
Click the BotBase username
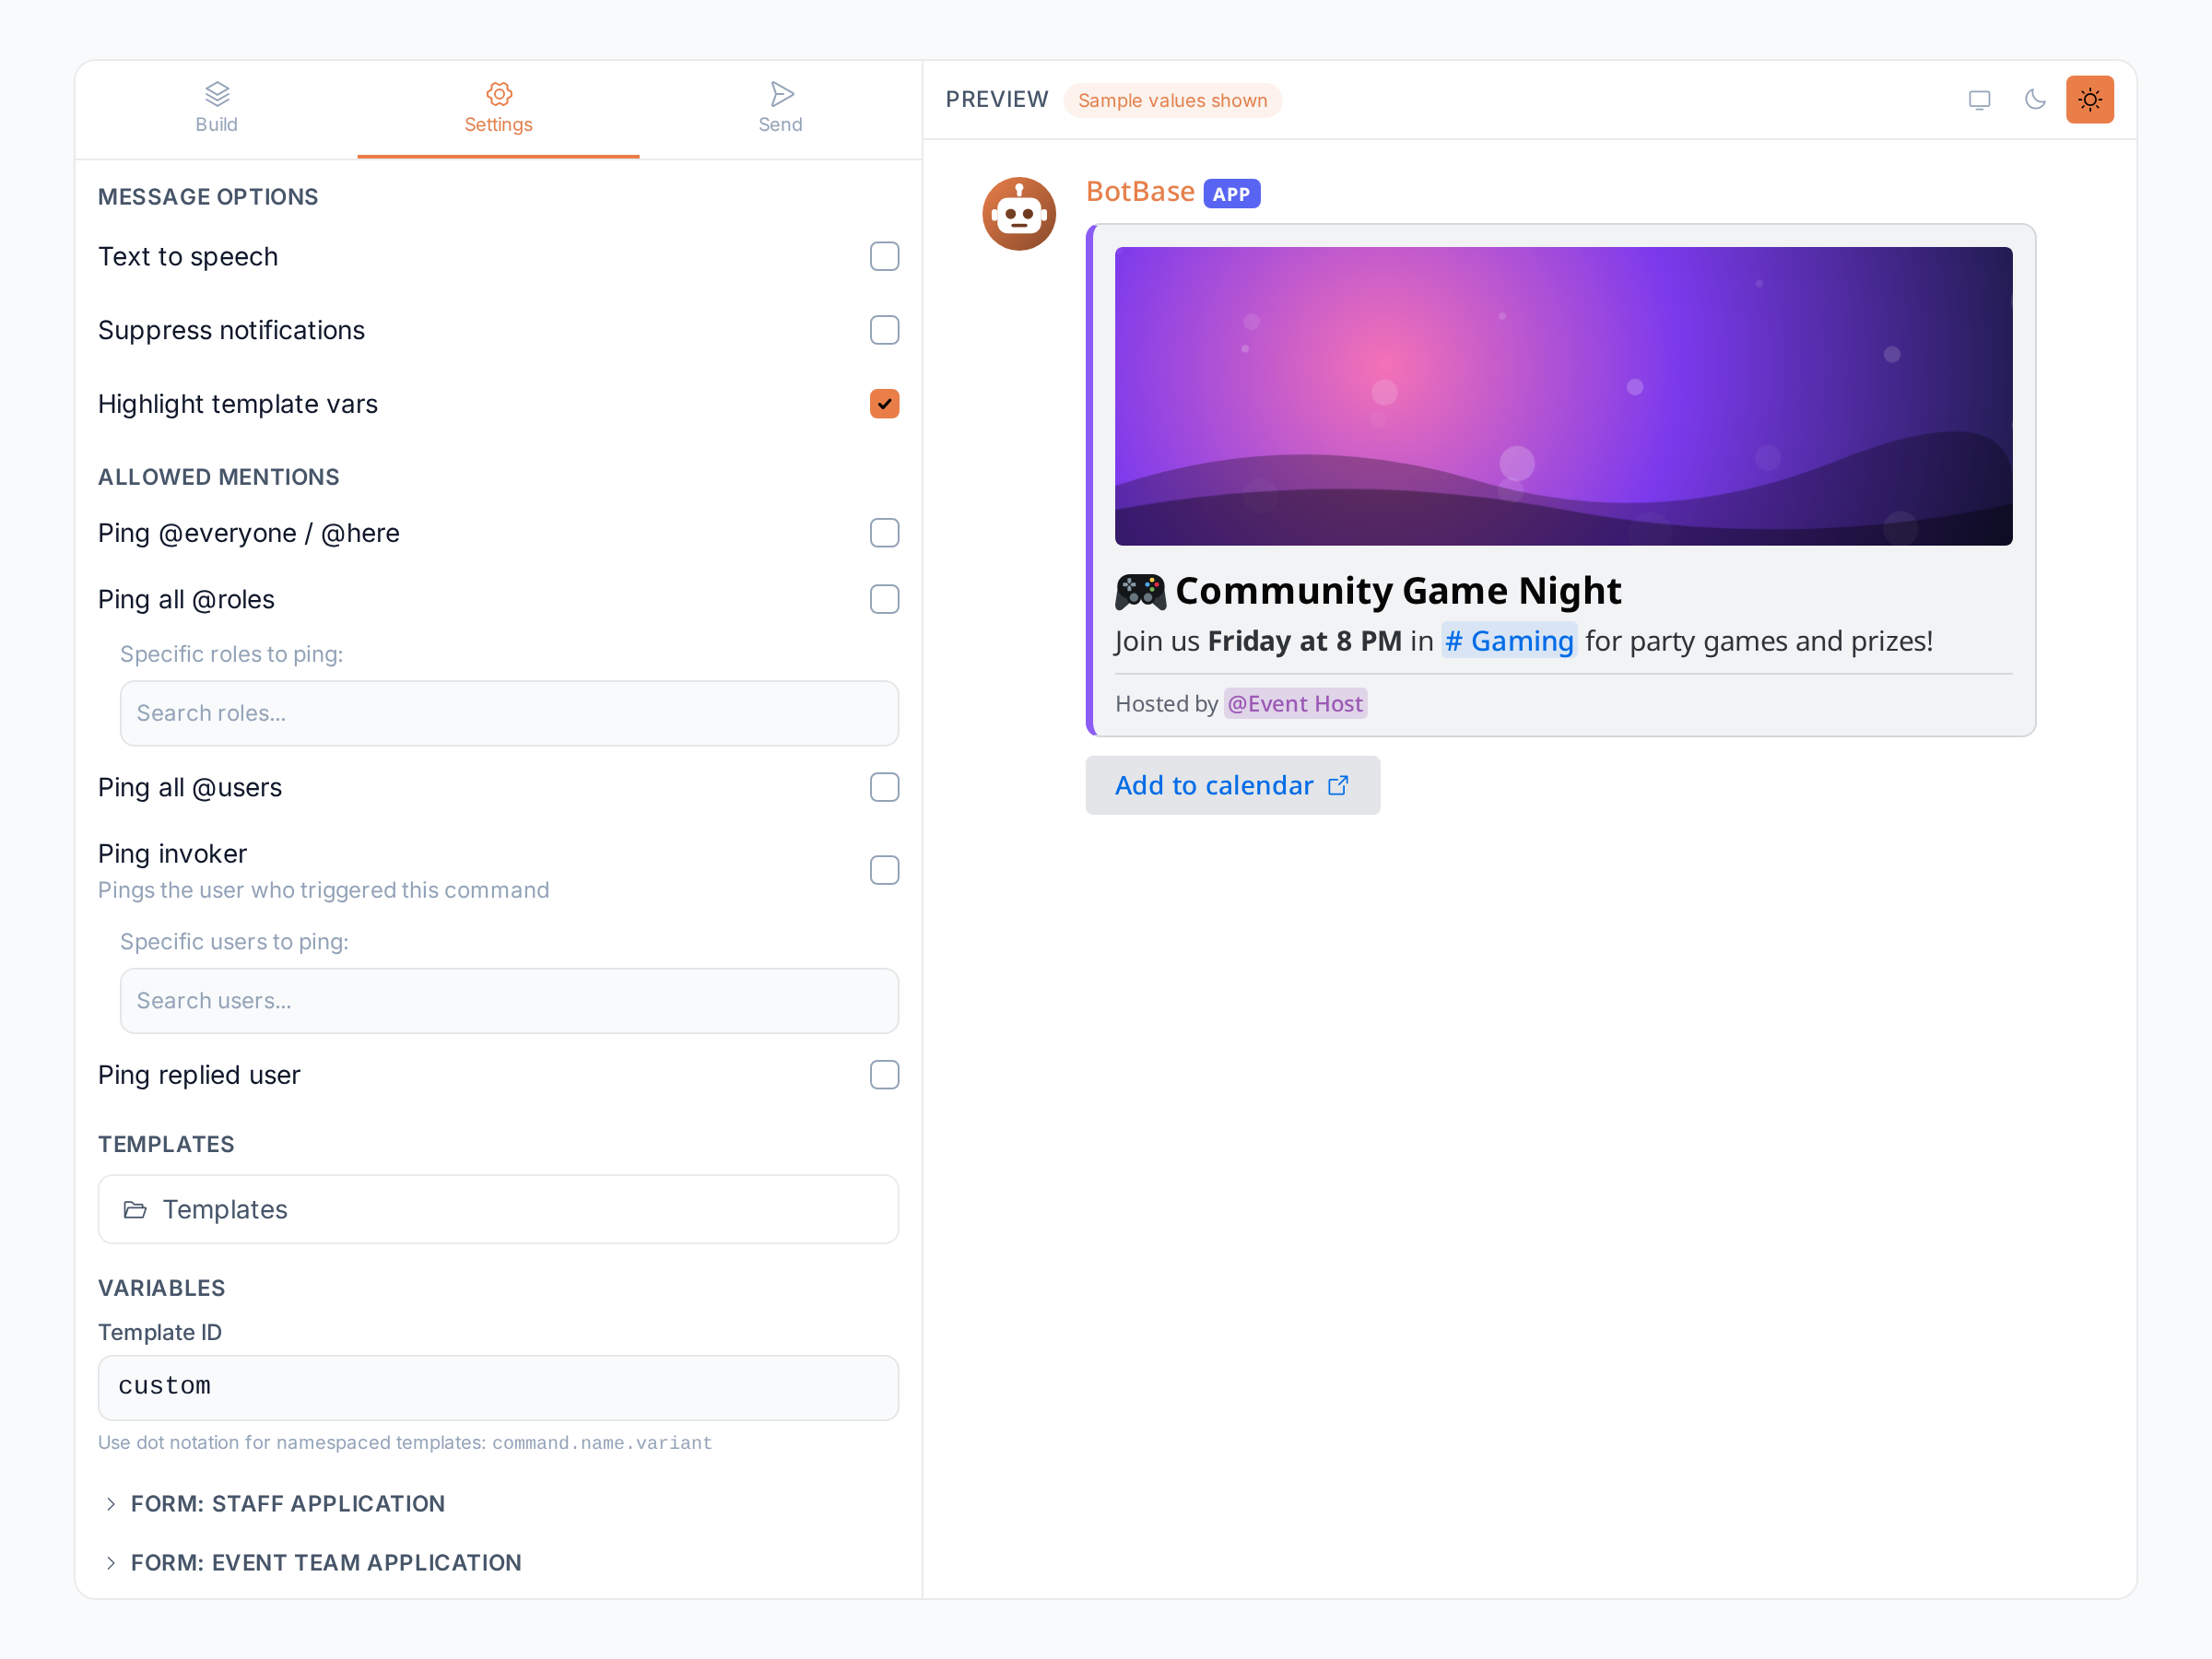pos(1140,192)
